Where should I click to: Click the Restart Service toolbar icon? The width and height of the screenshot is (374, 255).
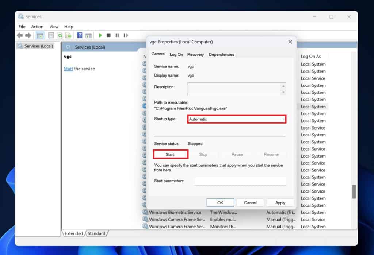pos(126,35)
